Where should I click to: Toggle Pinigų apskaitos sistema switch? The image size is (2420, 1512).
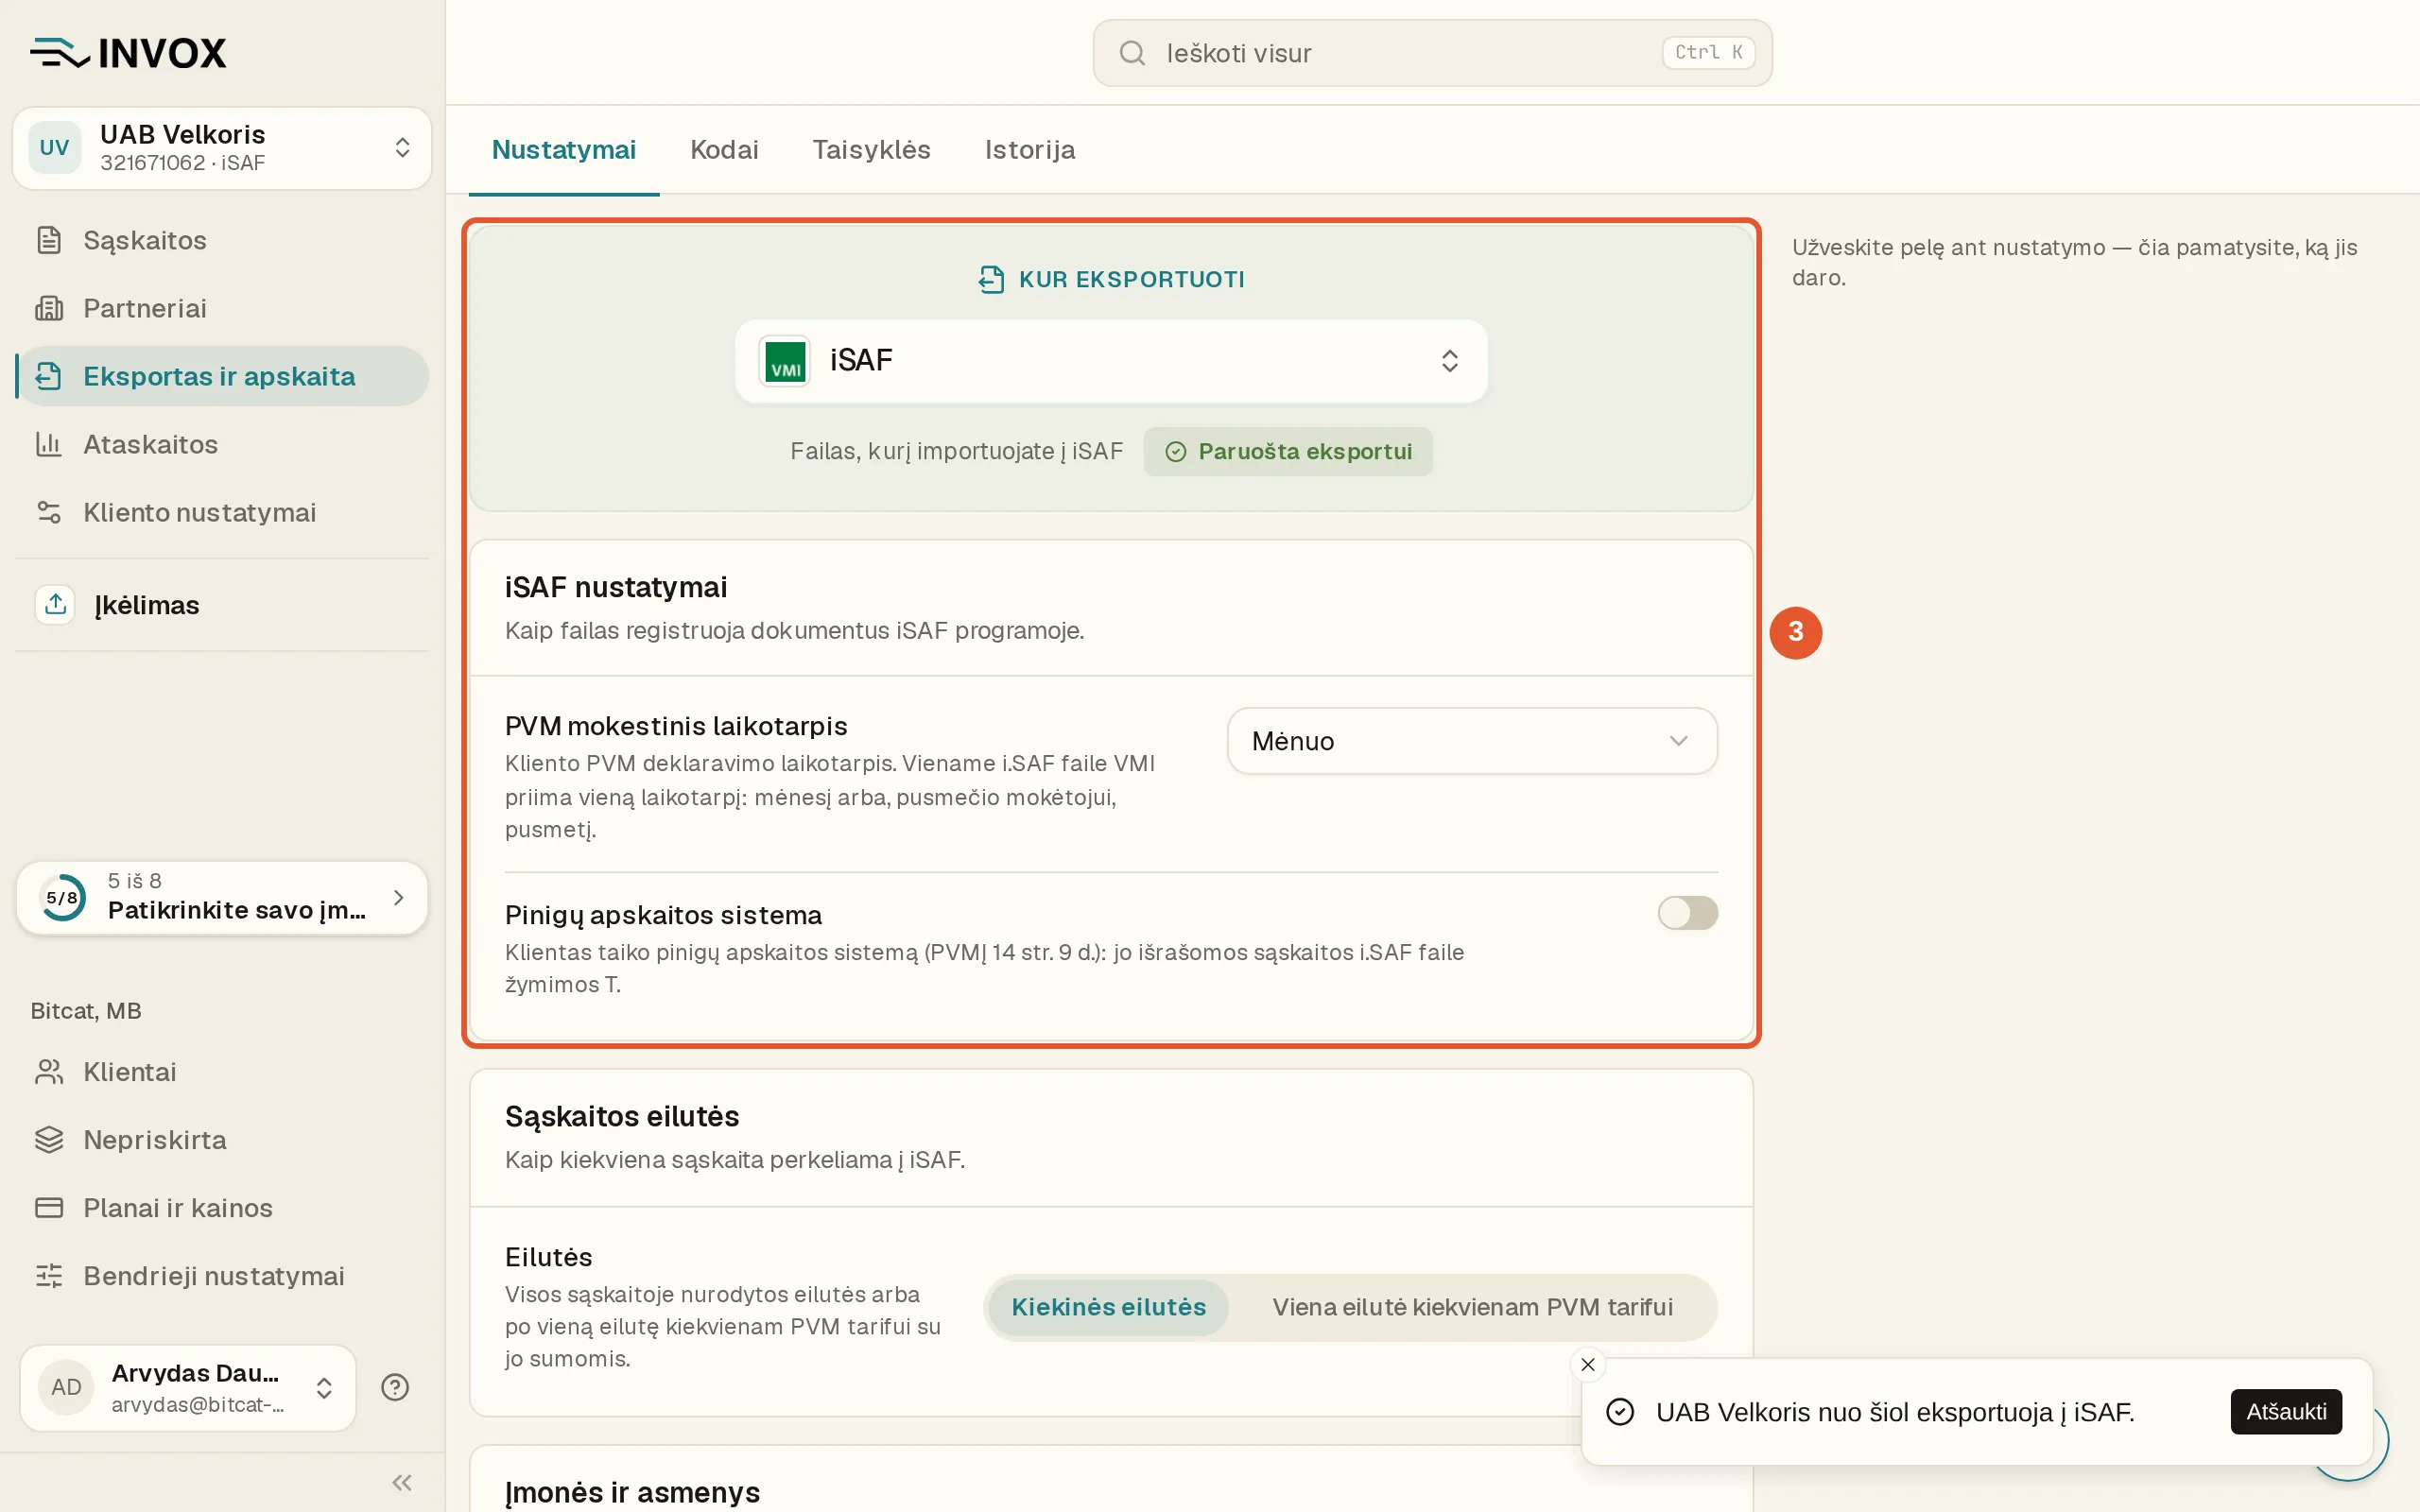pyautogui.click(x=1687, y=913)
